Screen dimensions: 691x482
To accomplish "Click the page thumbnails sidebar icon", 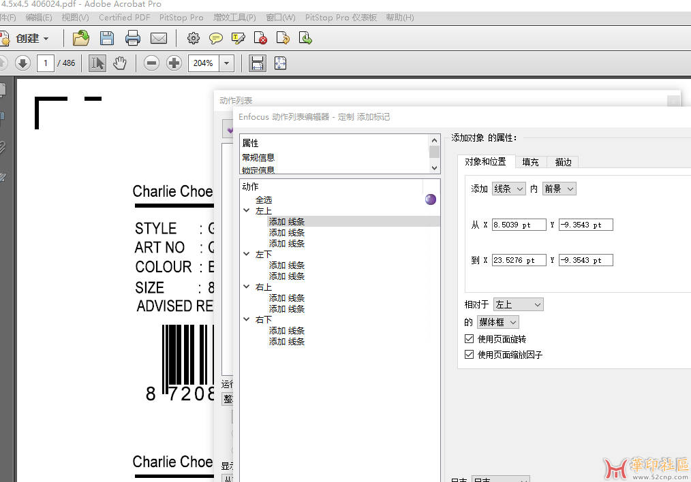I will (2, 91).
